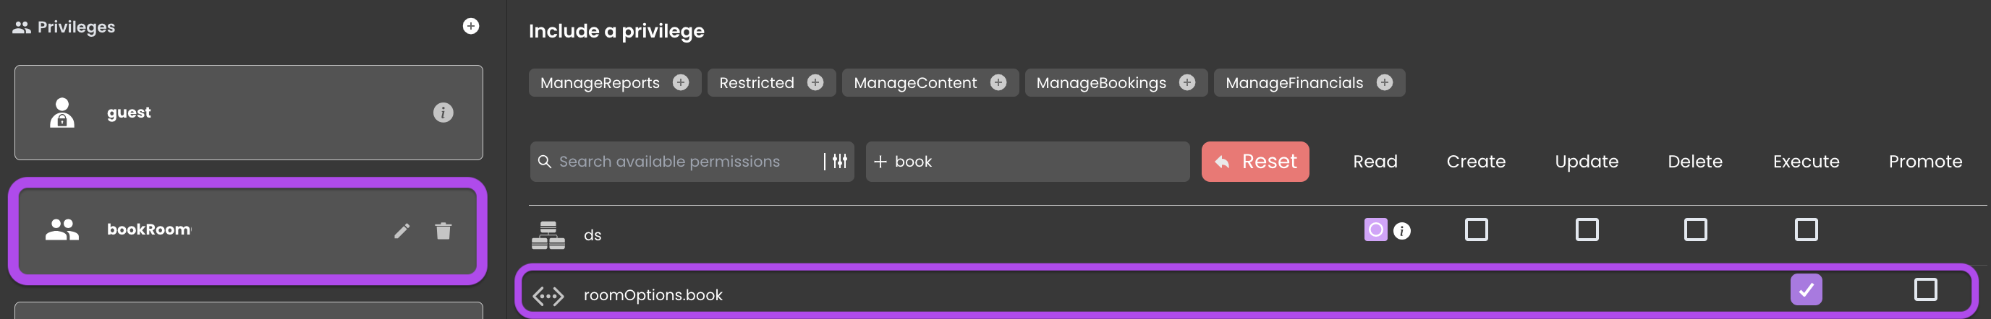Screen dimensions: 1991x319
Task: Delete the bookRoom privilege with trash icon
Action: coord(443,230)
